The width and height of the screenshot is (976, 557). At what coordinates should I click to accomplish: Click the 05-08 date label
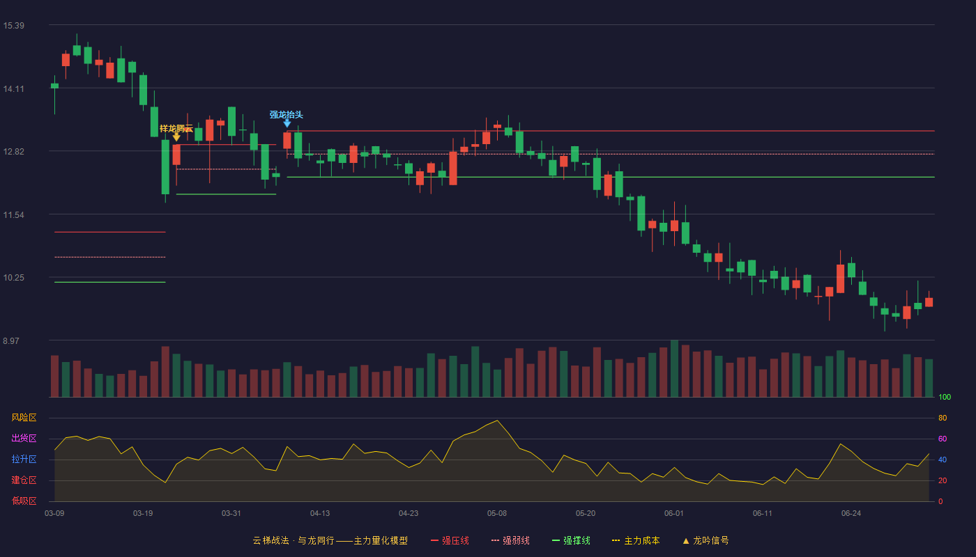[497, 513]
